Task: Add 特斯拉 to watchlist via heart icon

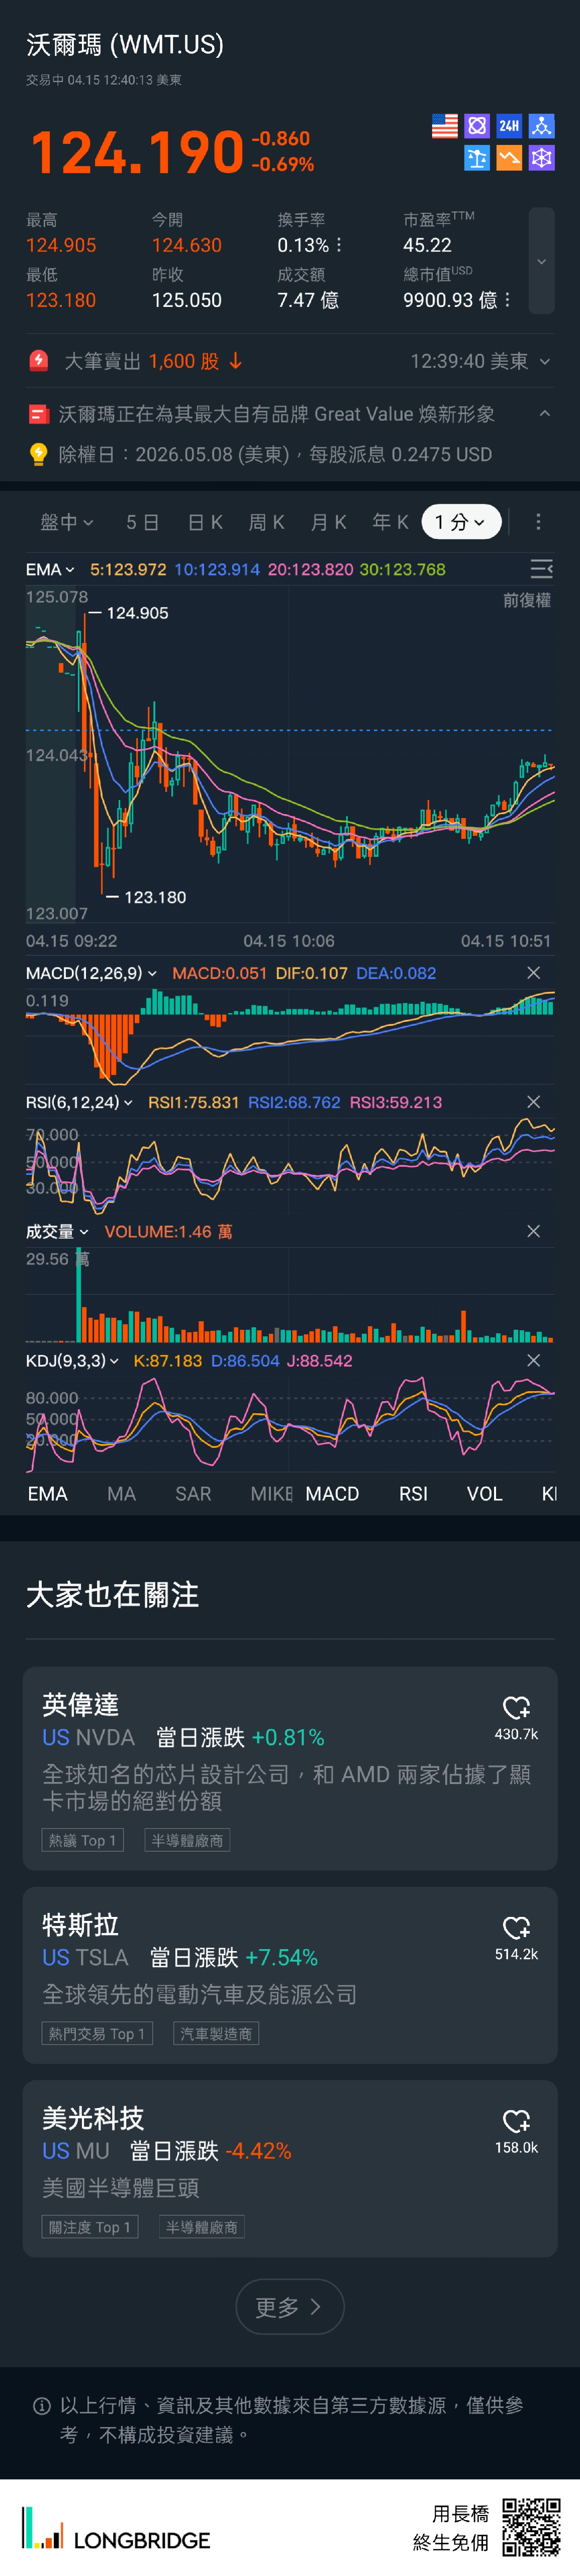Action: (516, 1928)
